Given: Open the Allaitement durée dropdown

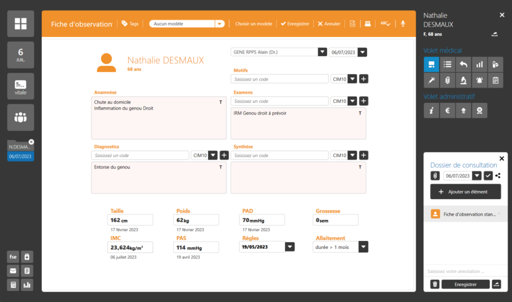Looking at the screenshot, I should pos(363,247).
